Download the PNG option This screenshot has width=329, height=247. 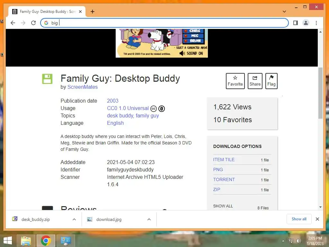tap(218, 169)
